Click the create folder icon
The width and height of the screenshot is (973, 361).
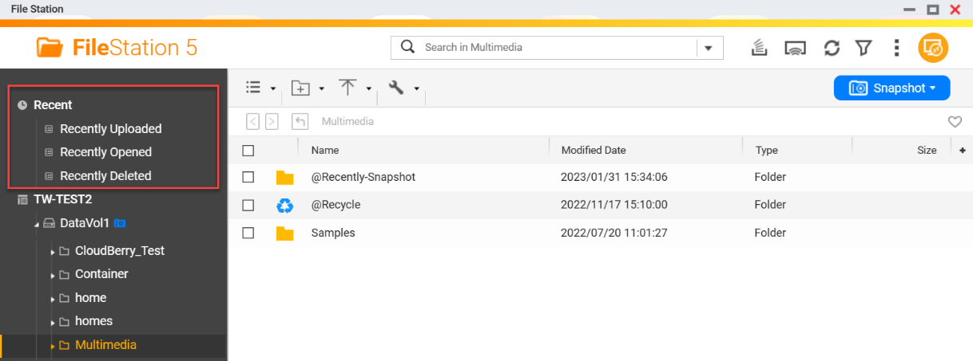pyautogui.click(x=300, y=88)
